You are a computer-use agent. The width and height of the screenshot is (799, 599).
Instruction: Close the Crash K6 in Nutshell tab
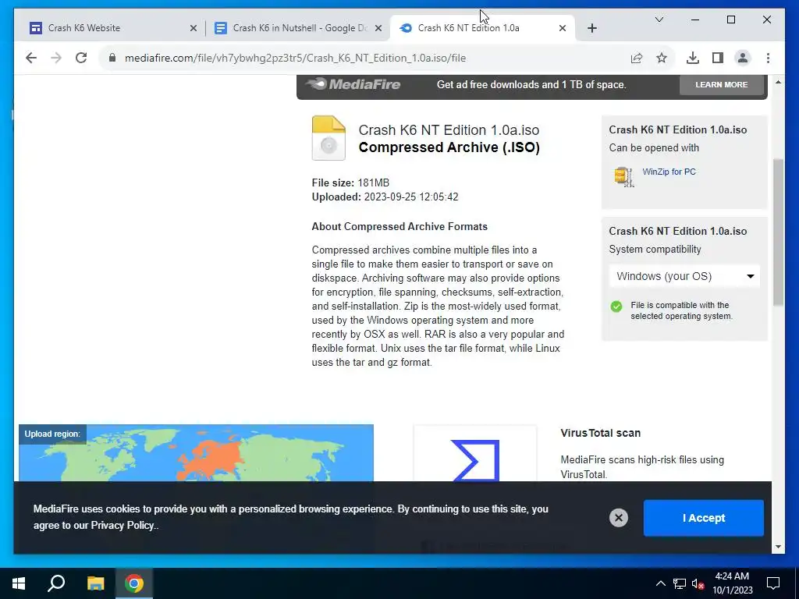click(378, 29)
